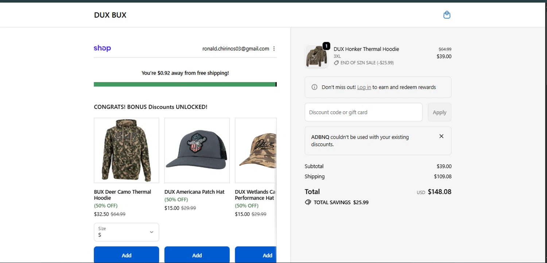Open DUX Wetlands Camo hat image
547x263 pixels.
pos(256,150)
